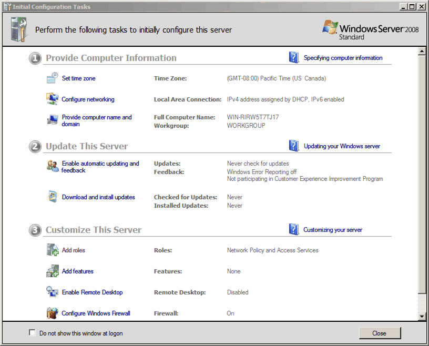This screenshot has height=346, width=429.
Task: Click the server wrench icon in header
Action: point(19,29)
